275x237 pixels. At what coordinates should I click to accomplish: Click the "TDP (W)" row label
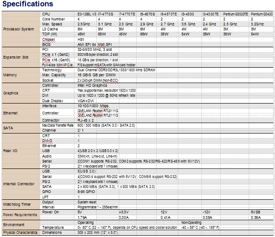pos(49,34)
